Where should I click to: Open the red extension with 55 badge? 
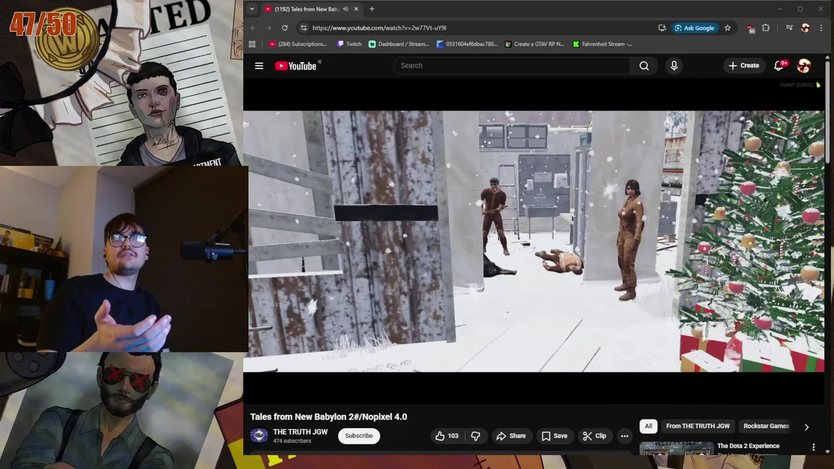click(x=751, y=28)
